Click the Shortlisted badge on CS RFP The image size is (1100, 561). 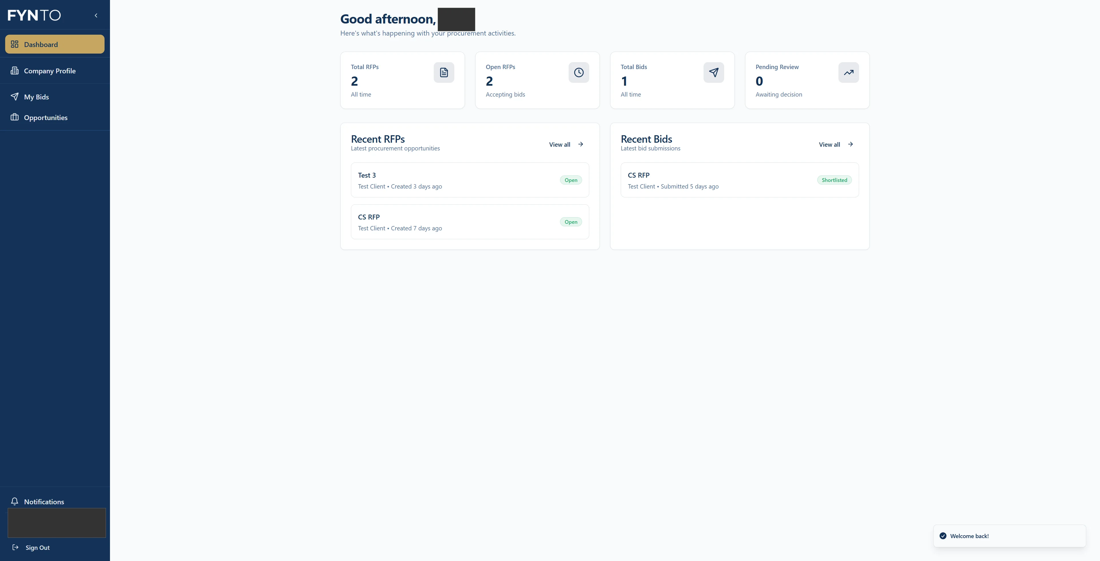tap(834, 179)
